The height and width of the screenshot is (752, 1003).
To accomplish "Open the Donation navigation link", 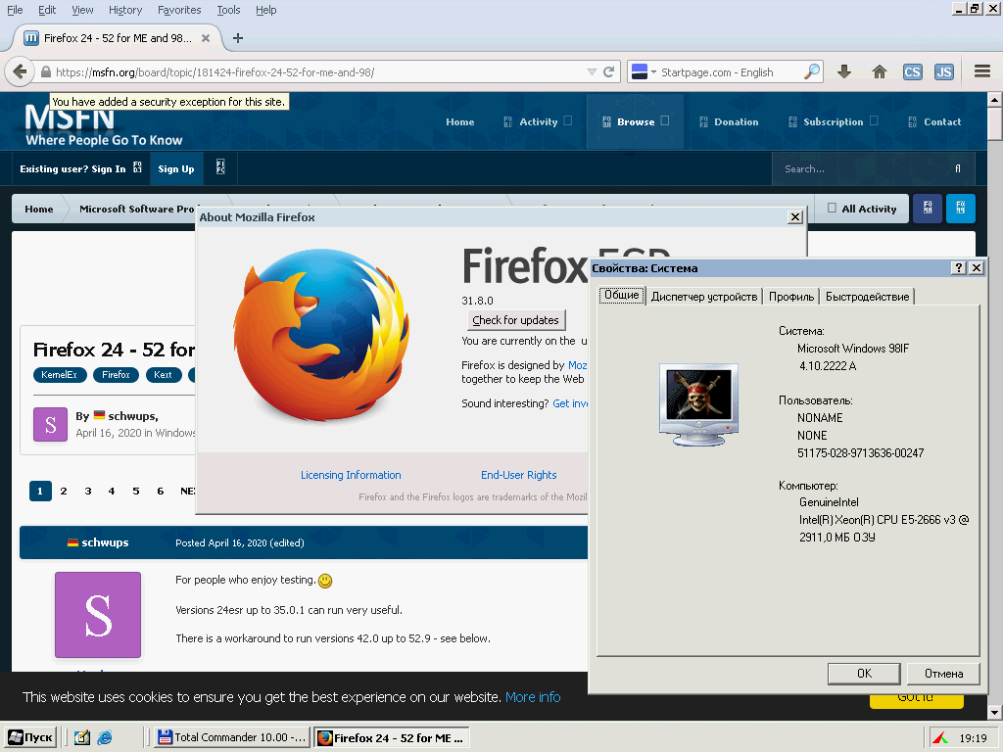I will pos(729,121).
